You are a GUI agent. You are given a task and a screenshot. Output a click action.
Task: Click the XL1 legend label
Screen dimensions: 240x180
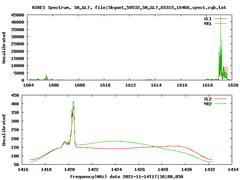[x=207, y=19]
